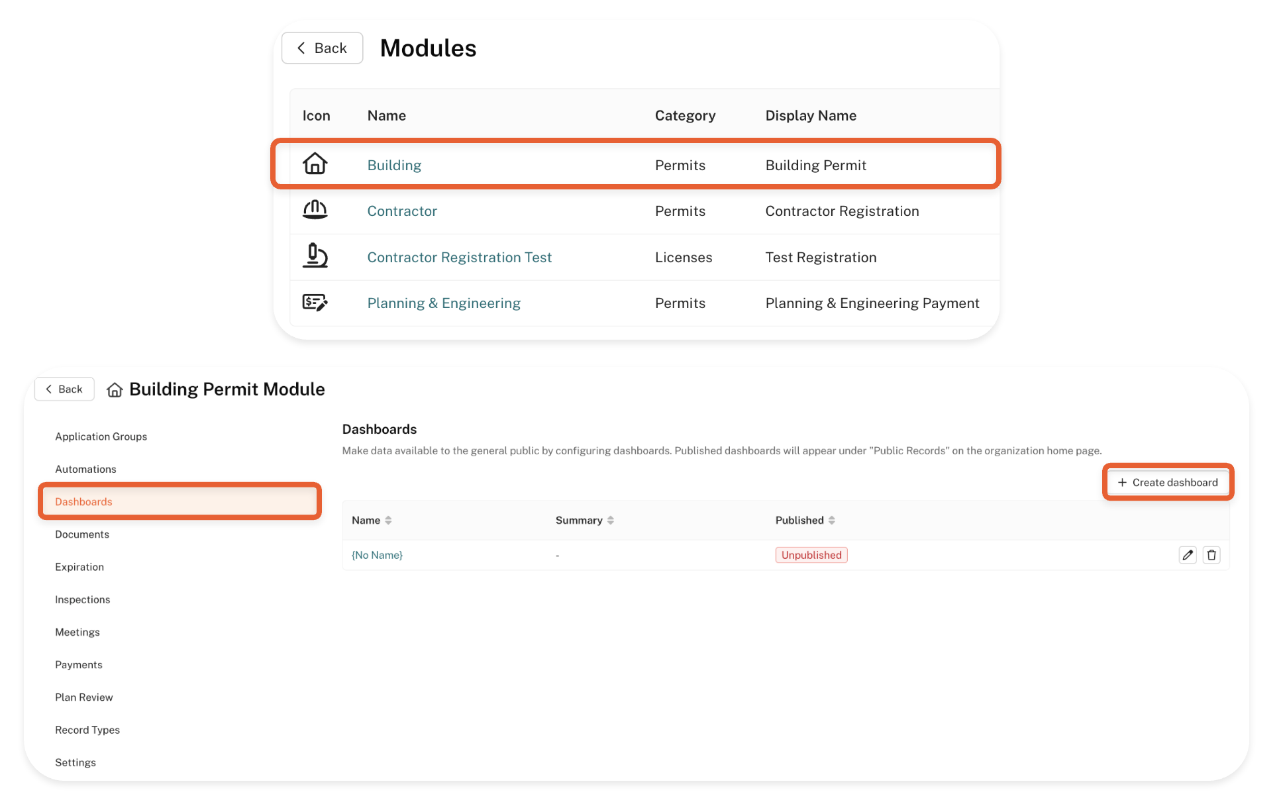The width and height of the screenshot is (1281, 800).
Task: Click the Building module house icon
Action: tap(315, 164)
